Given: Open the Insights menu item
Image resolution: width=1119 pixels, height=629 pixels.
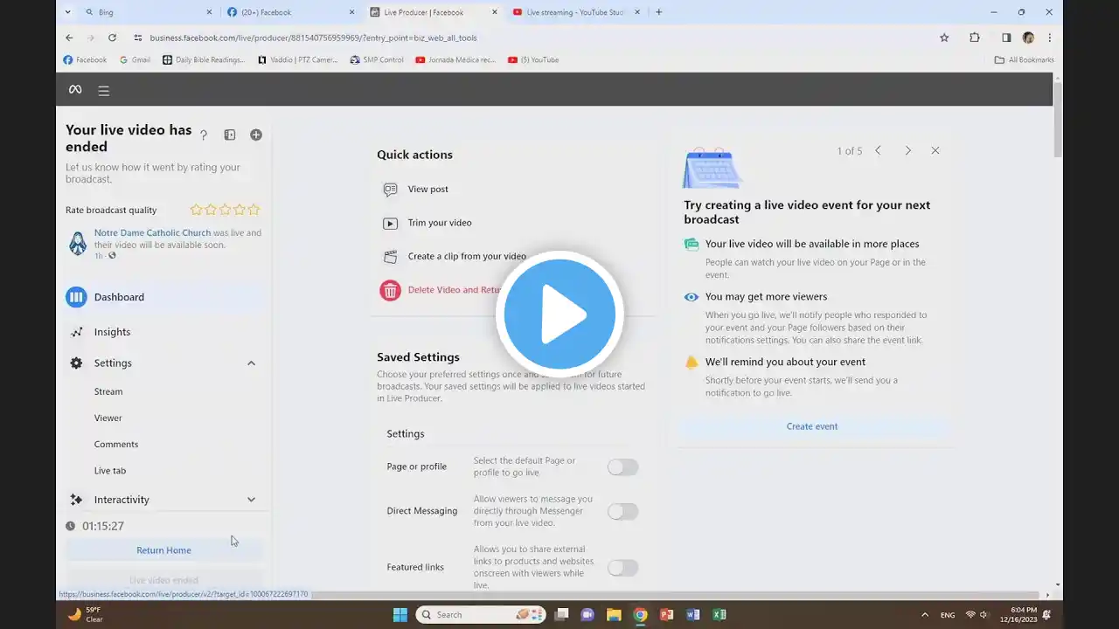Looking at the screenshot, I should (x=112, y=332).
